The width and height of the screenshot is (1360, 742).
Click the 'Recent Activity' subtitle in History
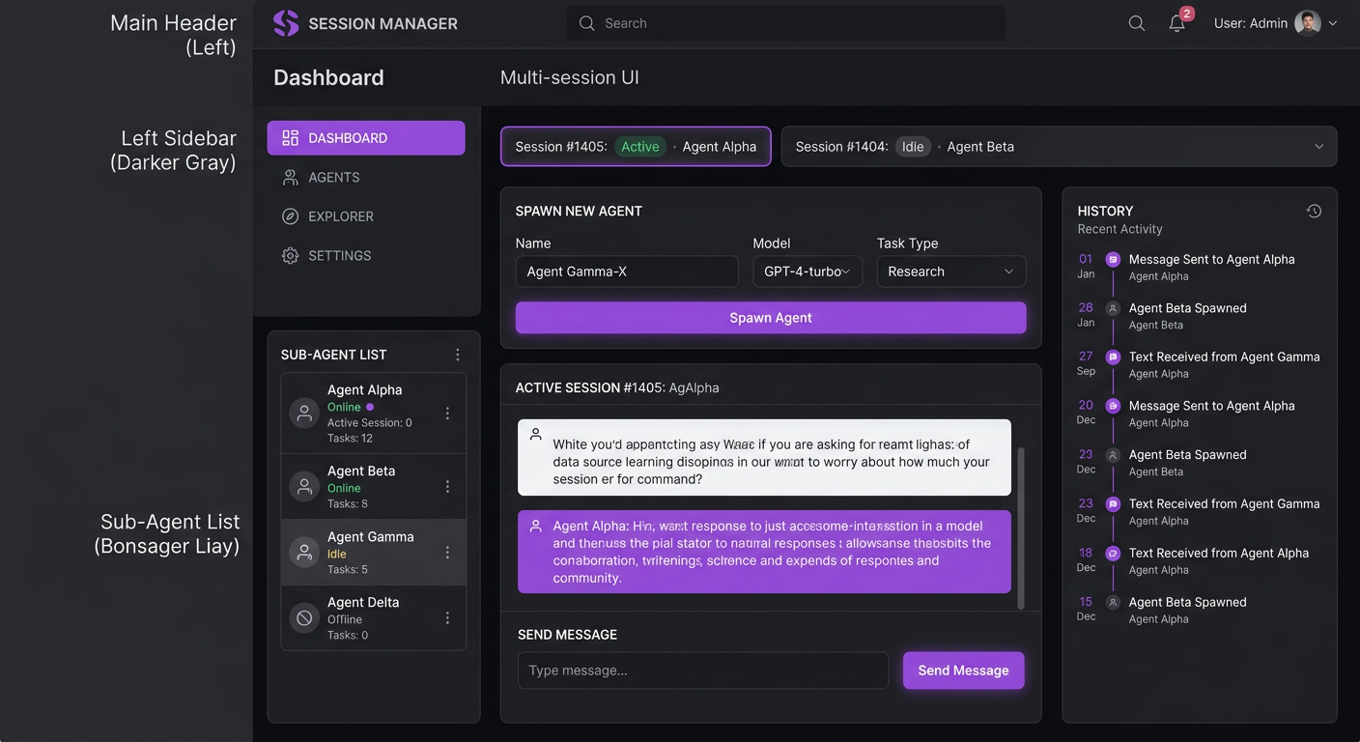point(1119,229)
